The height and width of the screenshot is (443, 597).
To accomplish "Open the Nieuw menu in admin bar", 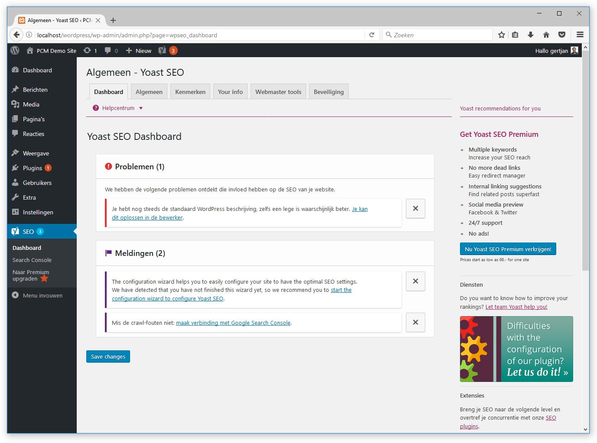I will click(x=139, y=51).
